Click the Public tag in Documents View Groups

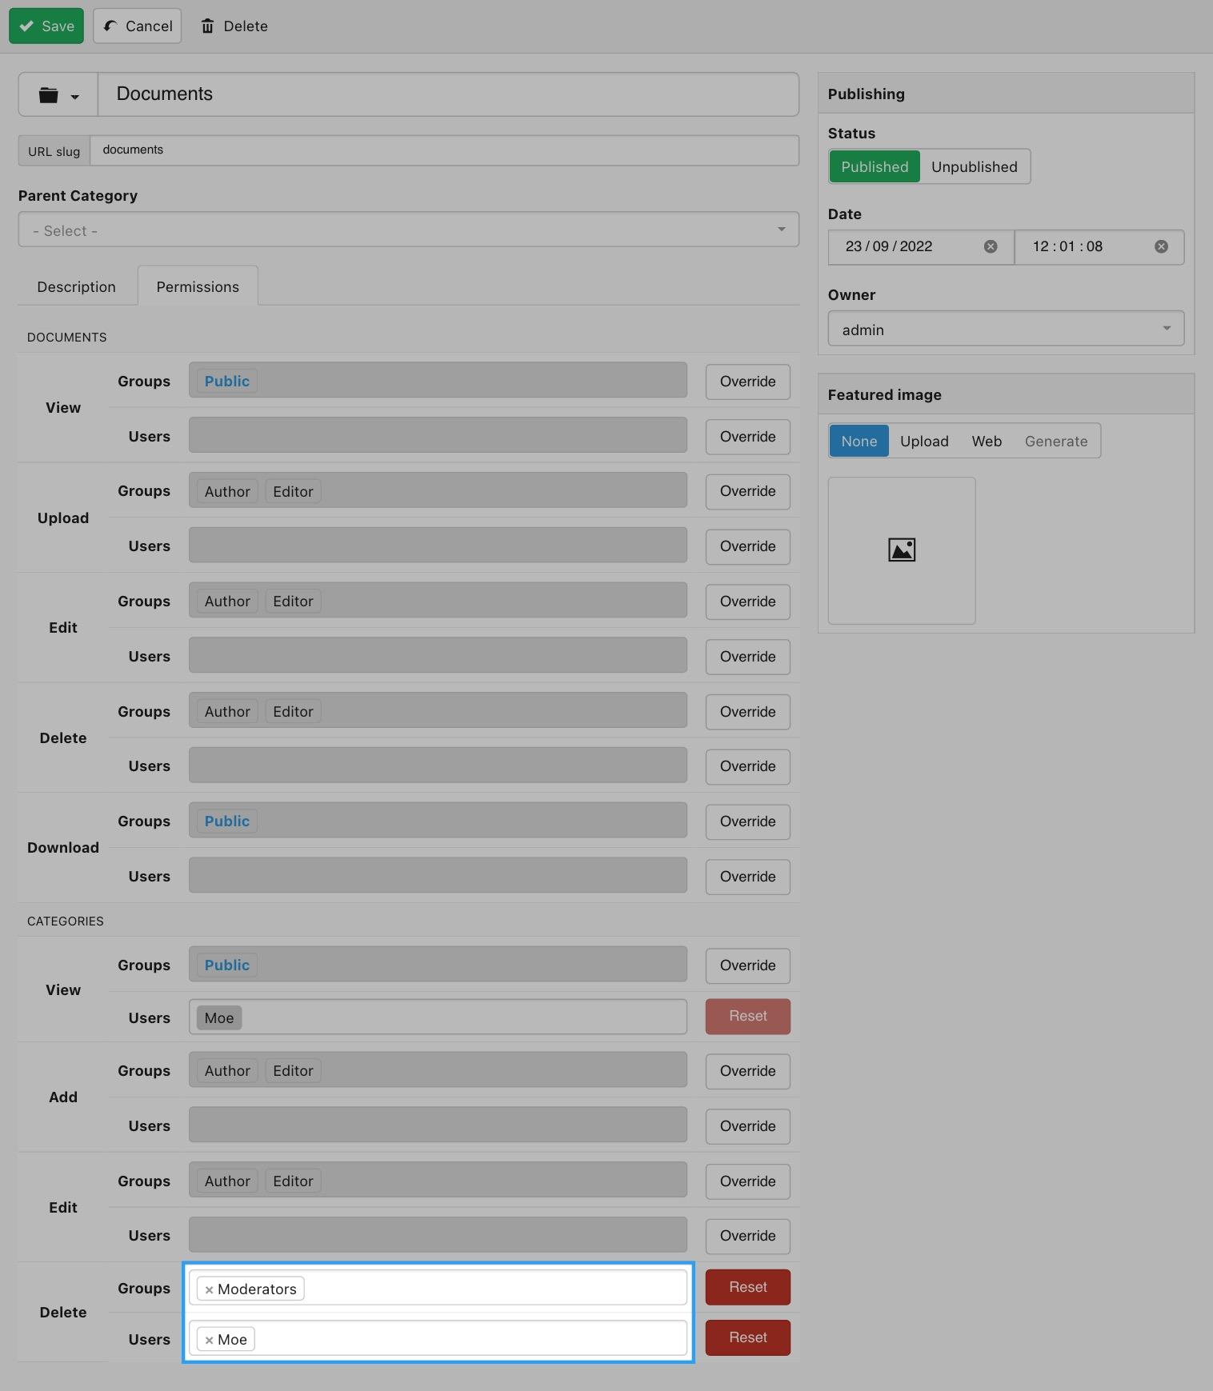tap(227, 382)
